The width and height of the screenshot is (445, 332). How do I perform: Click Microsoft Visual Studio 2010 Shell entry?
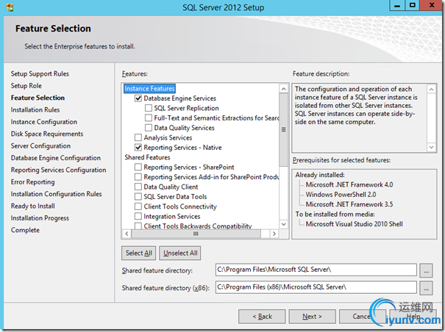click(355, 224)
